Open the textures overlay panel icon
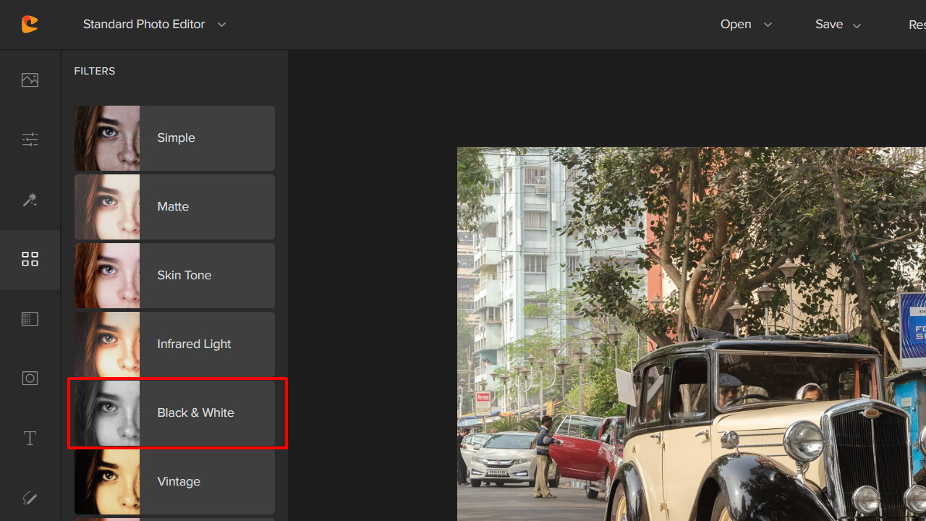926x521 pixels. tap(30, 318)
